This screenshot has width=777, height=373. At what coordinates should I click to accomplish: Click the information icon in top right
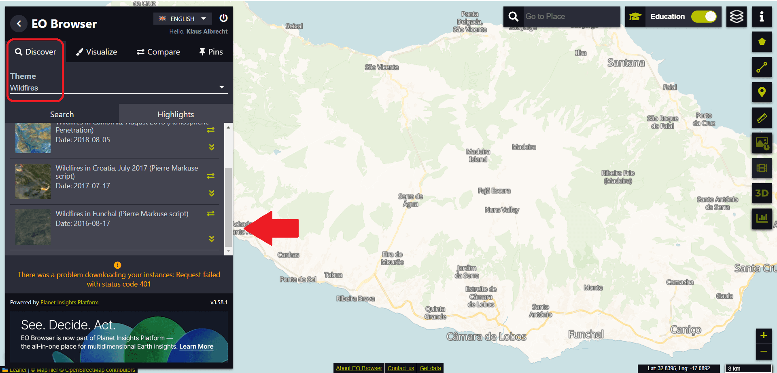(762, 17)
